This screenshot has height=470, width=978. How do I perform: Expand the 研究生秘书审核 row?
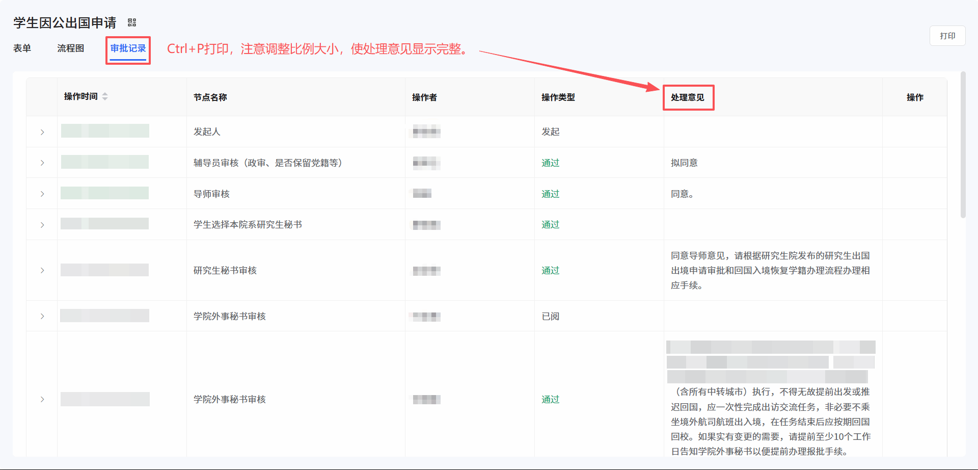(x=42, y=270)
